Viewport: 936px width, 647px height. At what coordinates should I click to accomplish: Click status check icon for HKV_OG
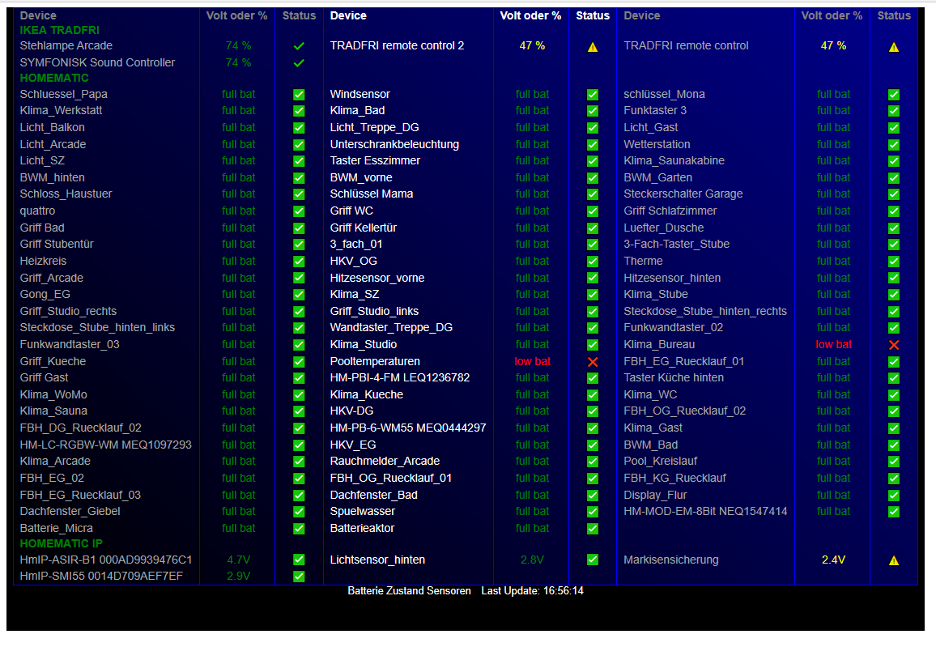tap(592, 262)
